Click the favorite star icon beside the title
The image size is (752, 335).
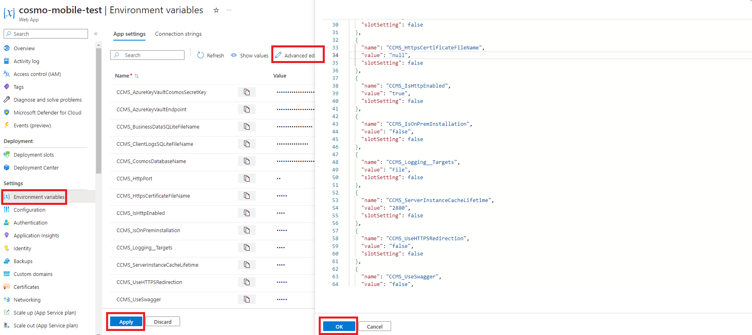(216, 10)
